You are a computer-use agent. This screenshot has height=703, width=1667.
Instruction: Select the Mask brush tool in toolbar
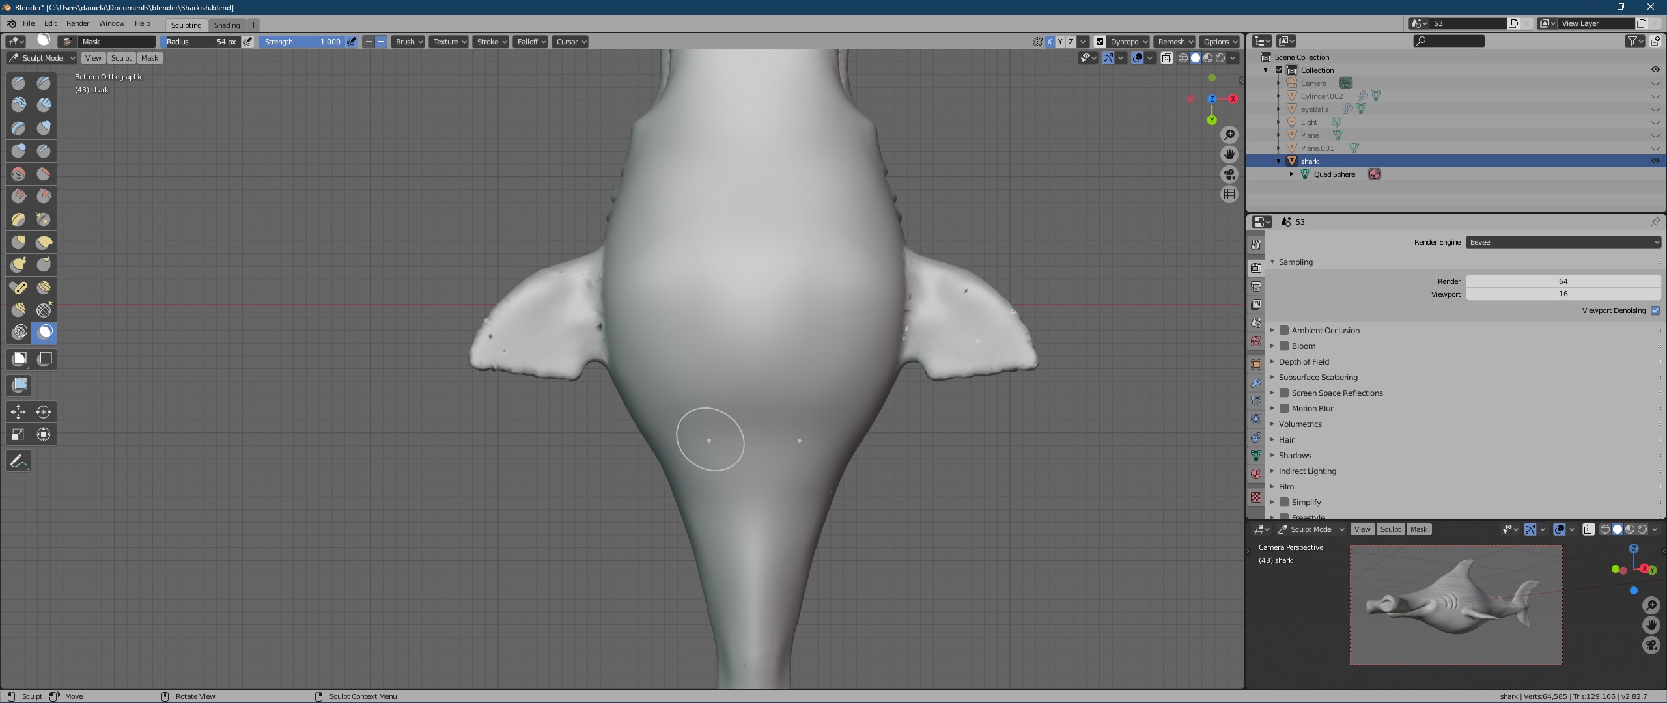(x=44, y=333)
